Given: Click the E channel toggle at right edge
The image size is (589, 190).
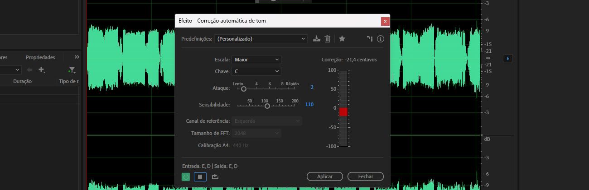Looking at the screenshot, I should (508, 58).
